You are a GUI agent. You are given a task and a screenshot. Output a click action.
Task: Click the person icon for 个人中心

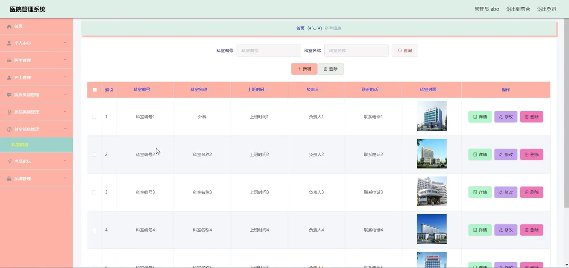click(x=9, y=43)
